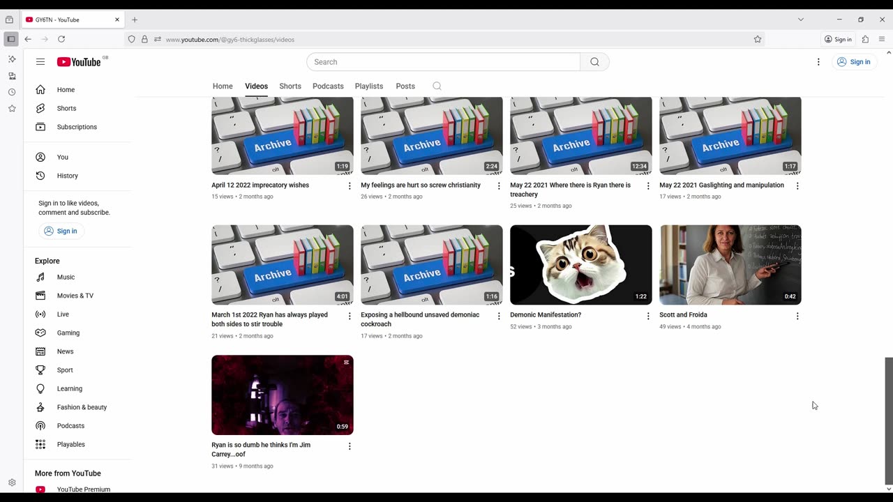Open options for Ryan is so dumb video

tap(350, 446)
